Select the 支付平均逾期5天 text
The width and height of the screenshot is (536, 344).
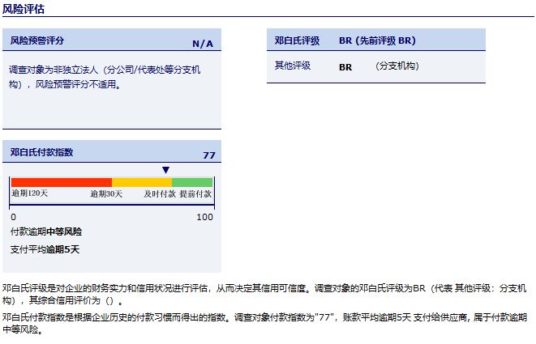45,249
